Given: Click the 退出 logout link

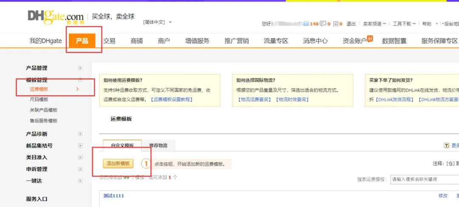Looking at the screenshot, I should click(x=351, y=24).
